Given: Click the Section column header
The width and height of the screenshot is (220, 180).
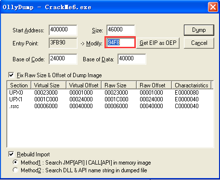Looking at the screenshot, I should (19, 85).
